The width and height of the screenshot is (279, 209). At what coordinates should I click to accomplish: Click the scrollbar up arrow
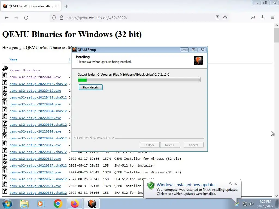277,25
